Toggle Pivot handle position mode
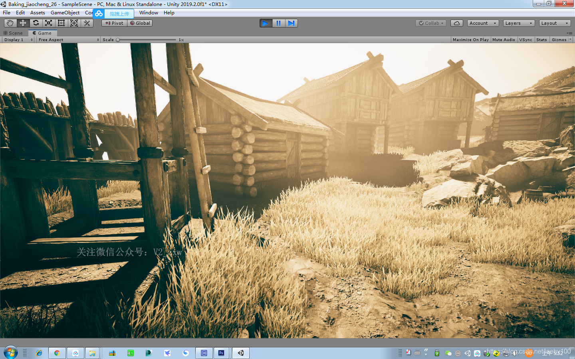Viewport: 575px width, 359px height. 115,23
